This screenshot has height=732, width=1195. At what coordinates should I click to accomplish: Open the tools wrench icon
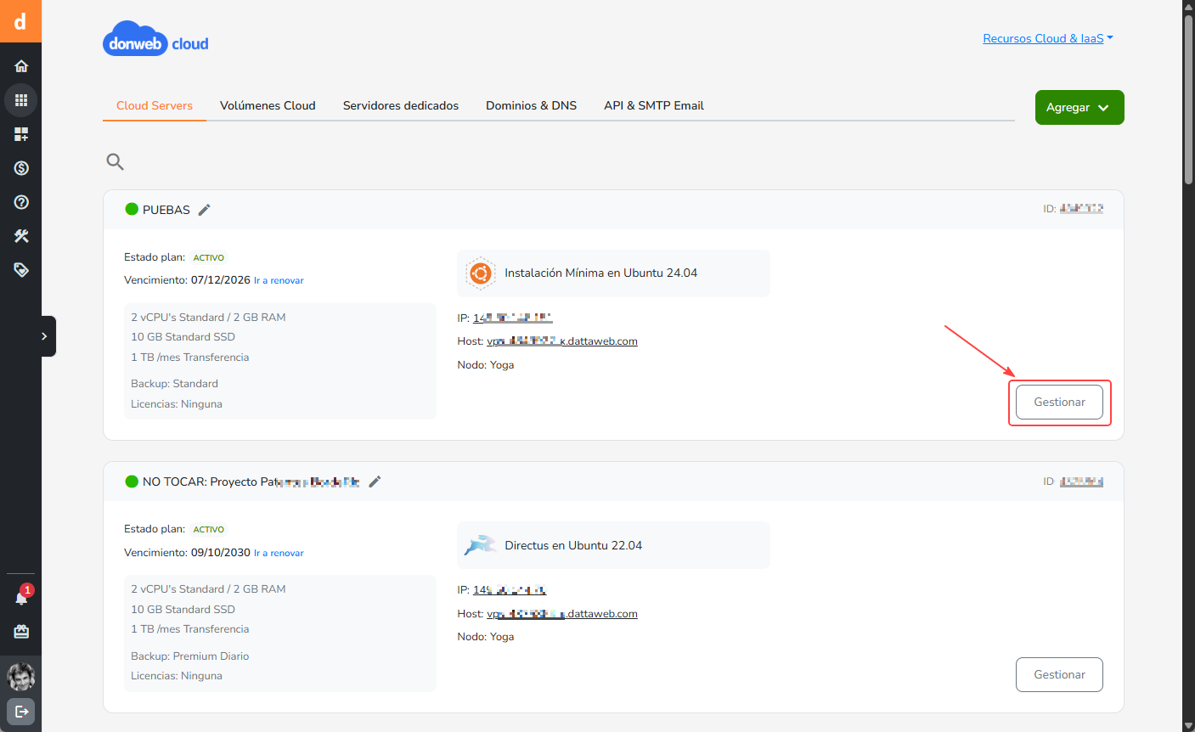21,236
